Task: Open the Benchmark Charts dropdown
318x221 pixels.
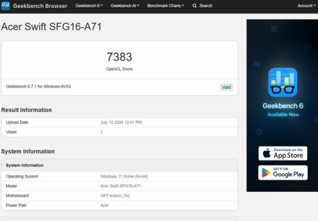Action: coord(166,6)
